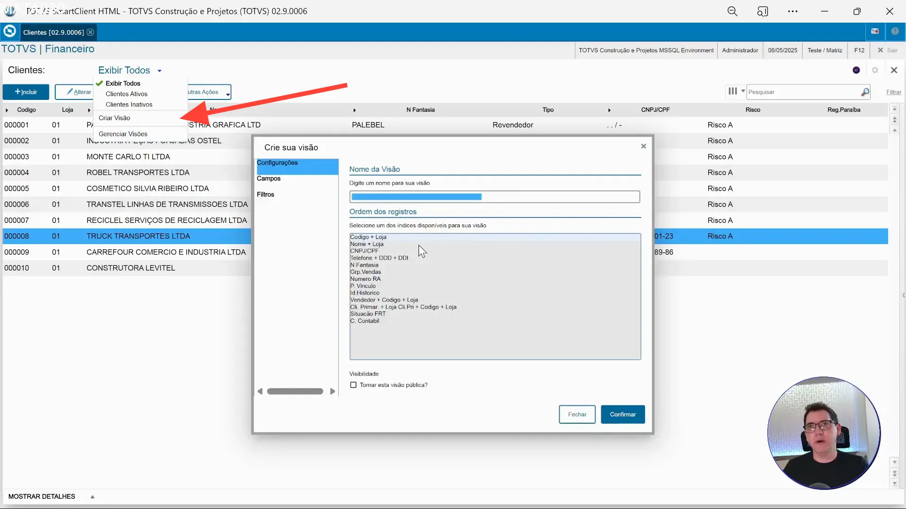
Task: Open the browse settings gear icon
Action: 875,70
